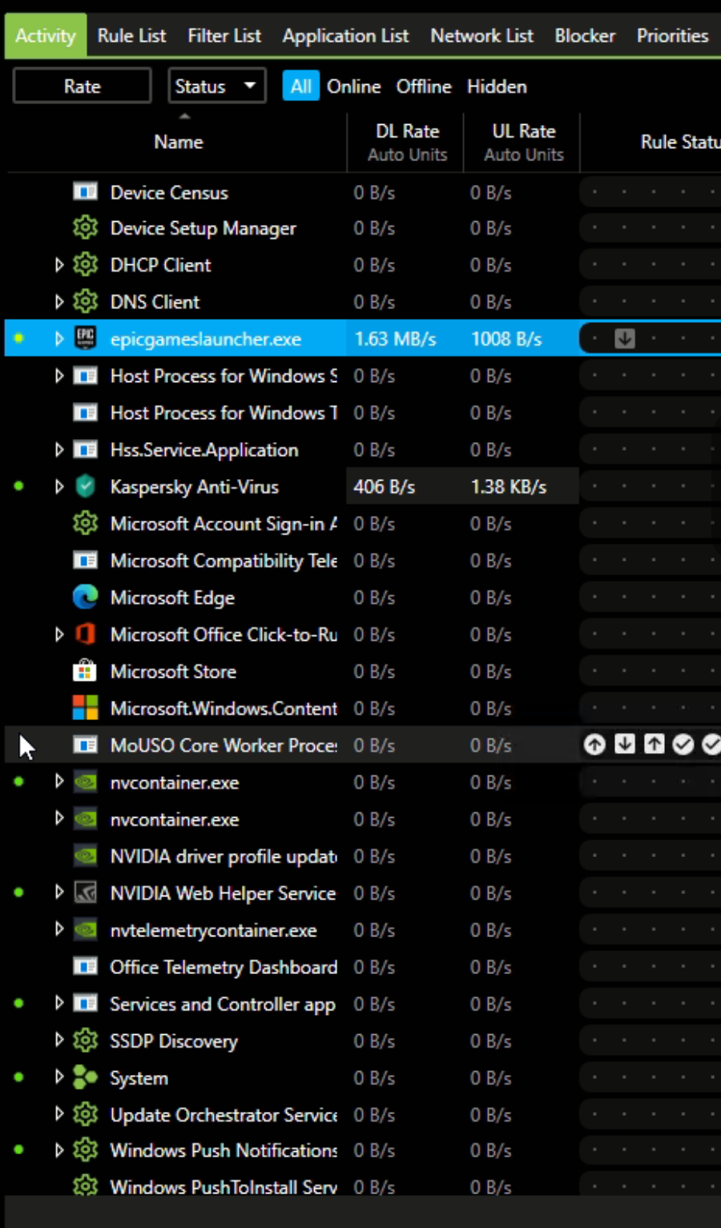Screen dimensions: 721x1228
Task: Click the Microsoft Office Click-to-Run icon
Action: click(85, 634)
